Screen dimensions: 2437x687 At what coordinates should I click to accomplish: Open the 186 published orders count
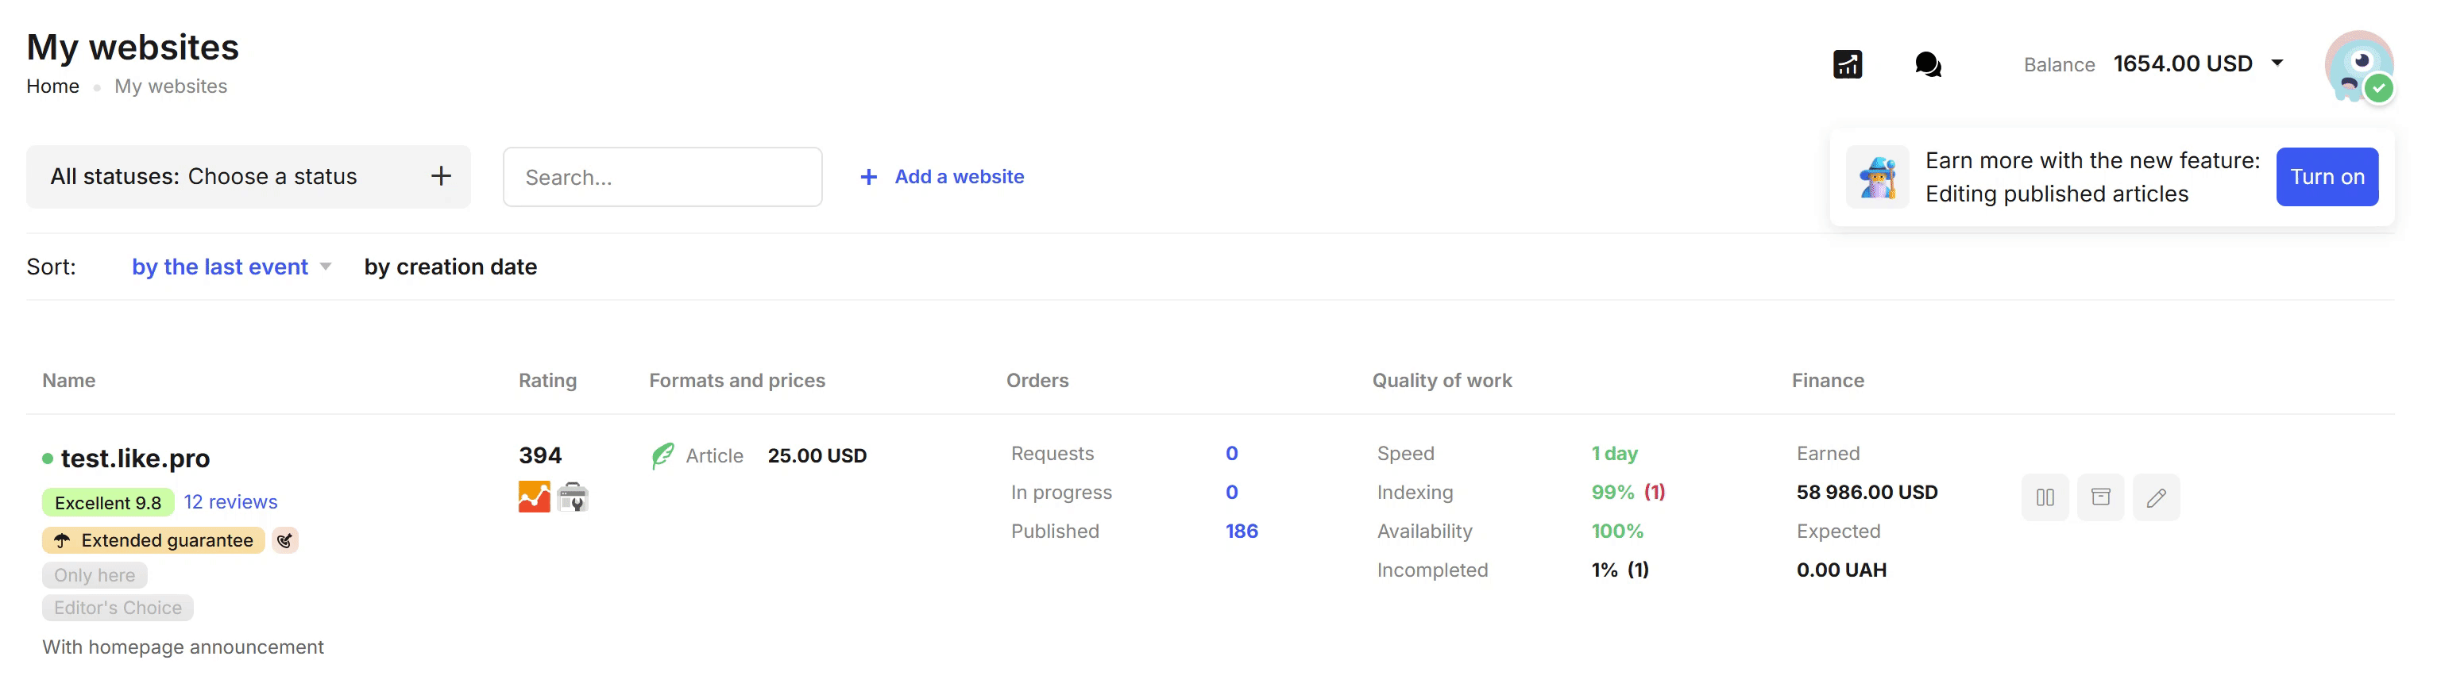tap(1242, 531)
